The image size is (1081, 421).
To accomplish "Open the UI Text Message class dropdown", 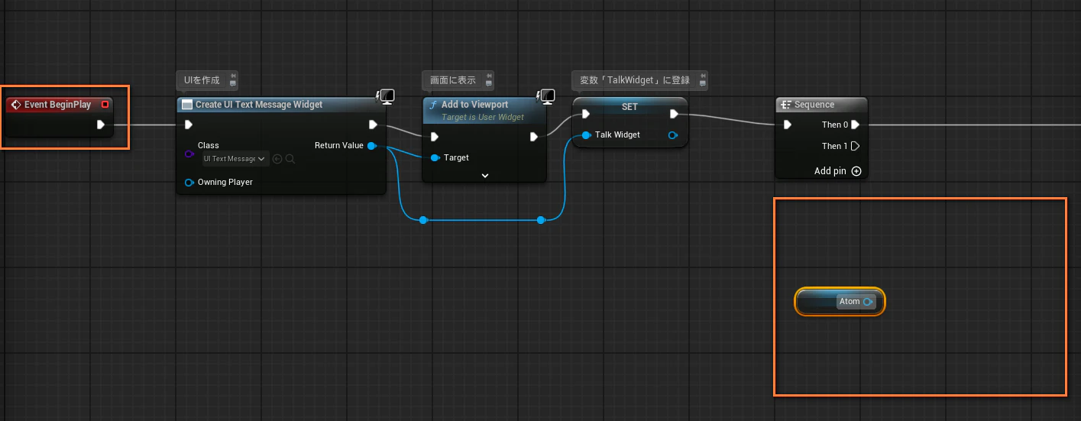I will (x=235, y=159).
